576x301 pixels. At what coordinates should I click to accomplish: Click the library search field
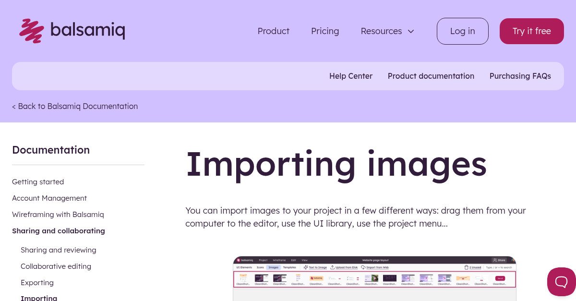(501, 267)
